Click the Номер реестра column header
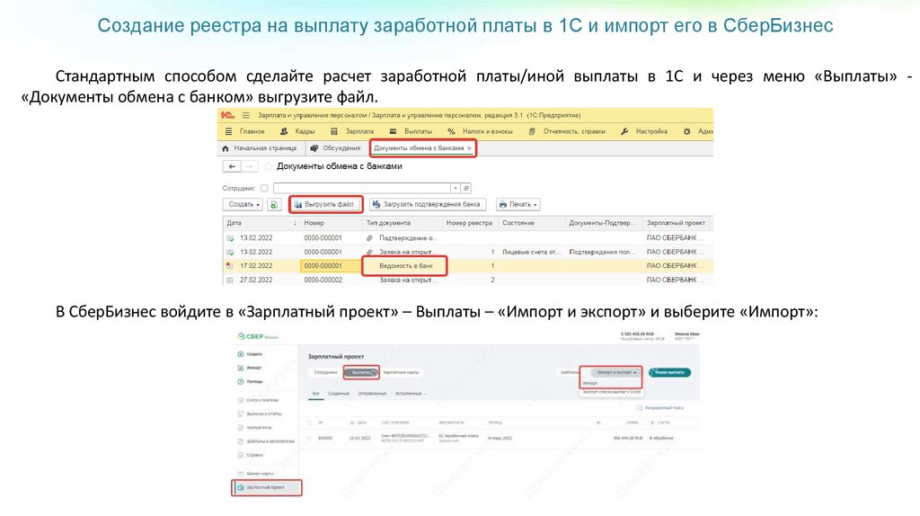Image resolution: width=920 pixels, height=516 pixels. coord(469,223)
